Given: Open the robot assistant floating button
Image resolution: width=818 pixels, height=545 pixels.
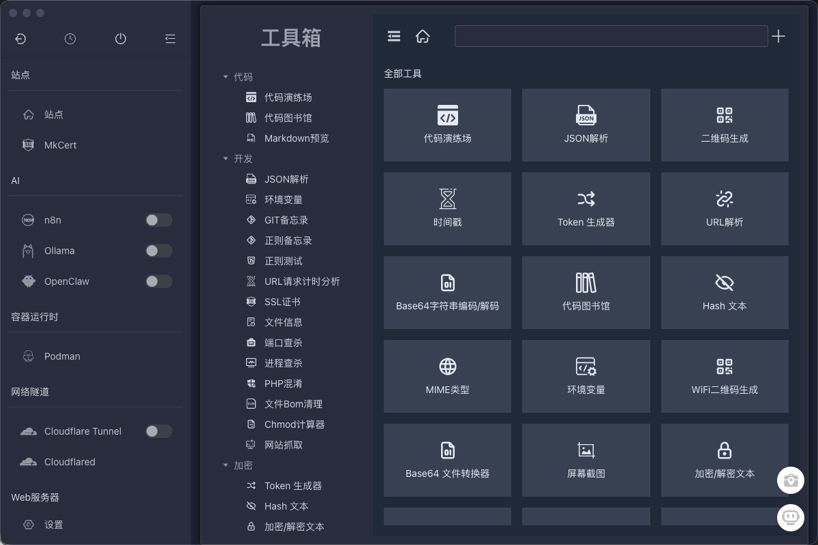Looking at the screenshot, I should (x=791, y=517).
